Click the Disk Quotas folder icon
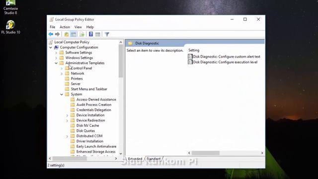 pos(73,131)
